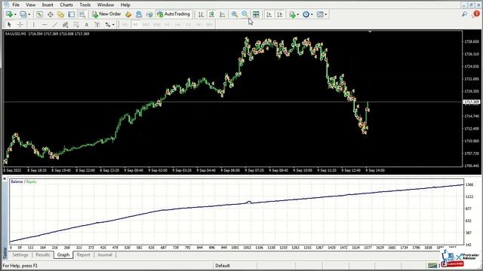This screenshot has width=483, height=271.
Task: Open the Window menu
Action: pyautogui.click(x=106, y=5)
